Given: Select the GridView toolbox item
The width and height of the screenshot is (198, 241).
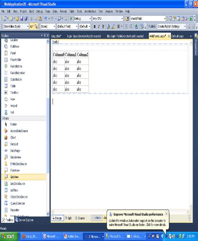Looking at the screenshot, I should coord(24,177).
